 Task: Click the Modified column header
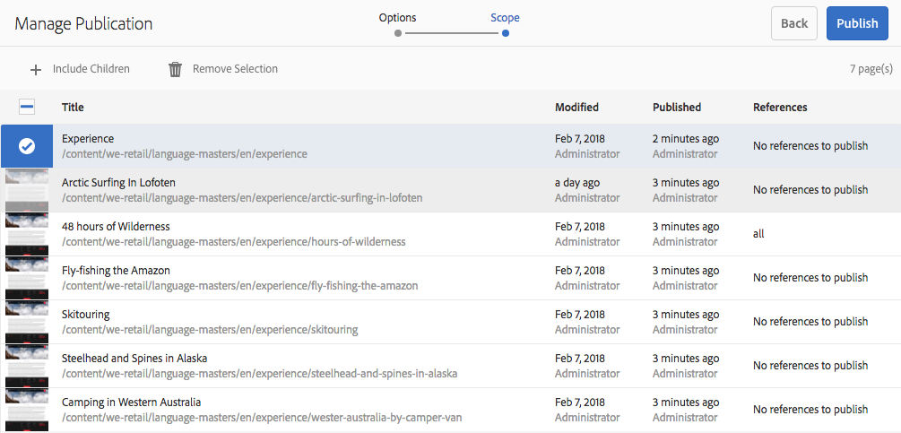[x=576, y=108]
